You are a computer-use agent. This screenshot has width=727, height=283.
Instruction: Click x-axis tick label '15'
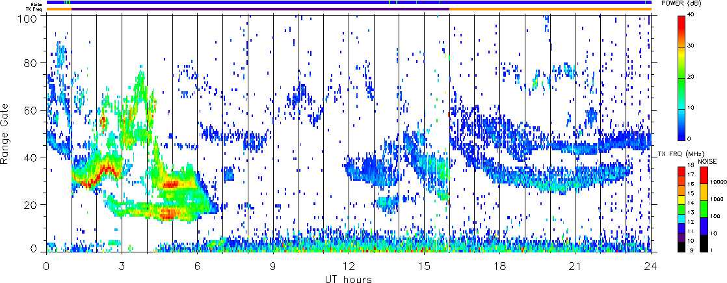(424, 265)
